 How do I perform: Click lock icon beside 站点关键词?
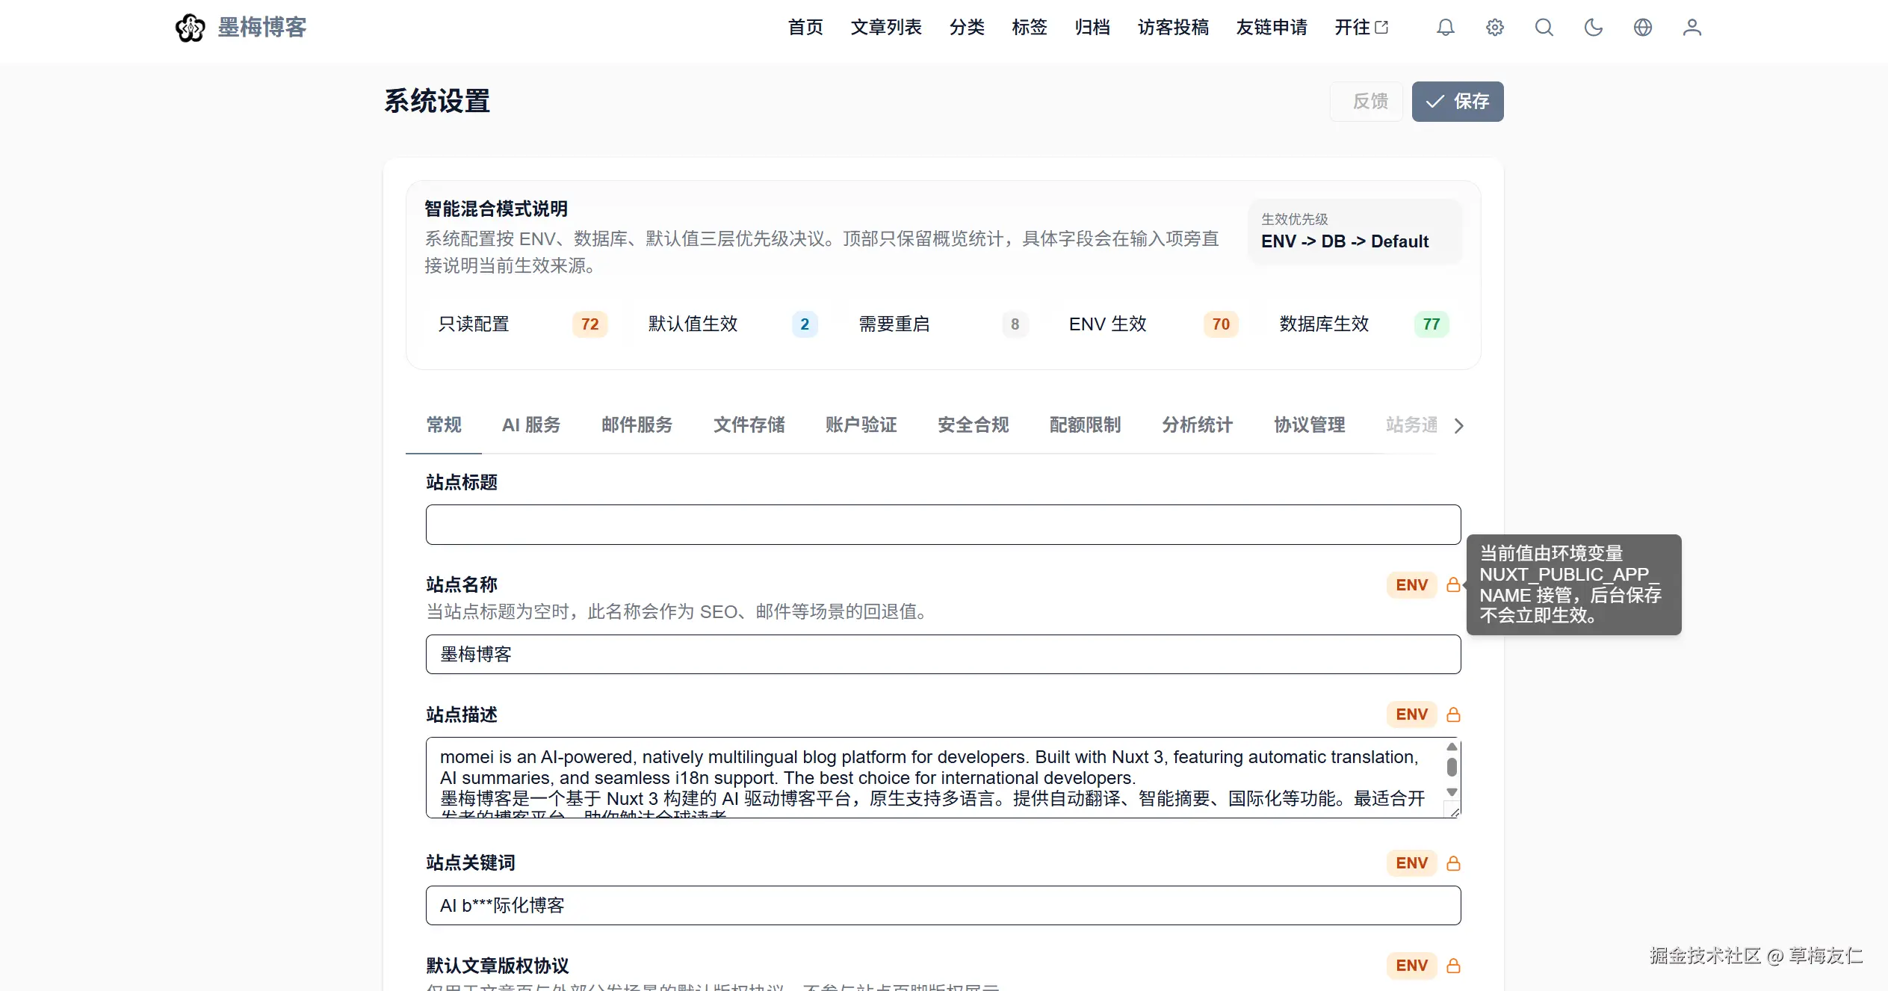pyautogui.click(x=1453, y=863)
